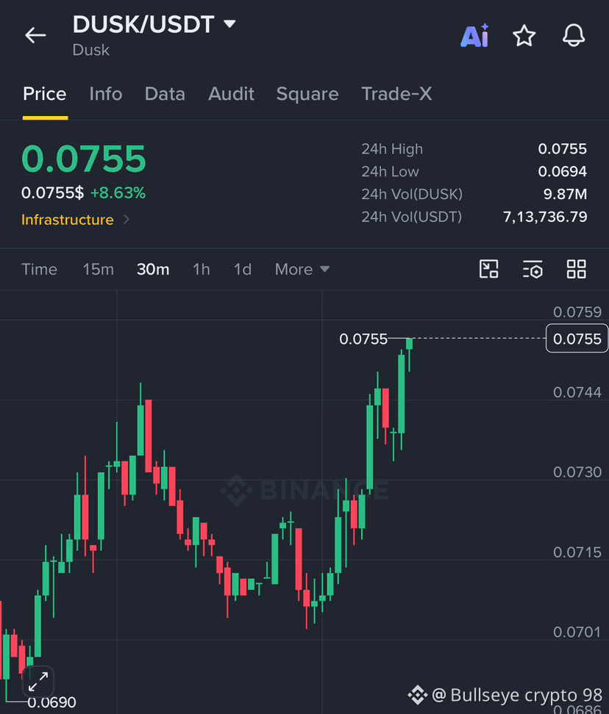Select the 15m timeframe

(98, 269)
